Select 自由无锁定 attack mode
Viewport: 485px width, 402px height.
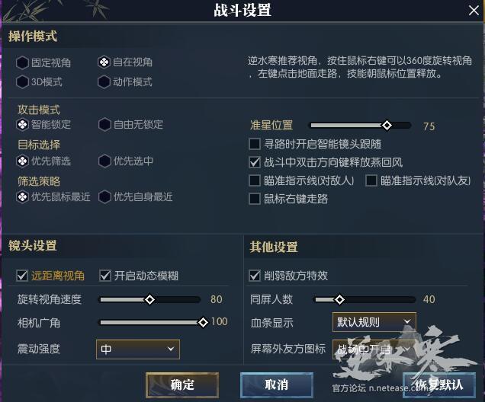pos(104,124)
